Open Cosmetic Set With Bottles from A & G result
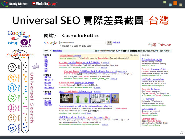 (80, 63)
